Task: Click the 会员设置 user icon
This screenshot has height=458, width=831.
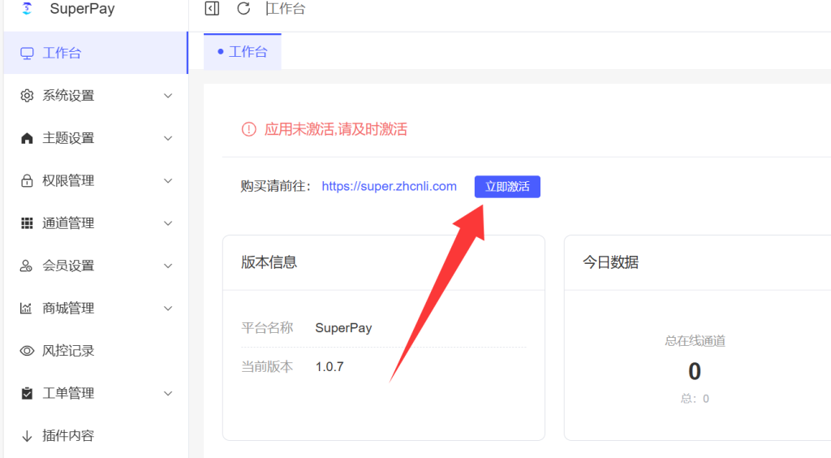Action: coord(27,266)
